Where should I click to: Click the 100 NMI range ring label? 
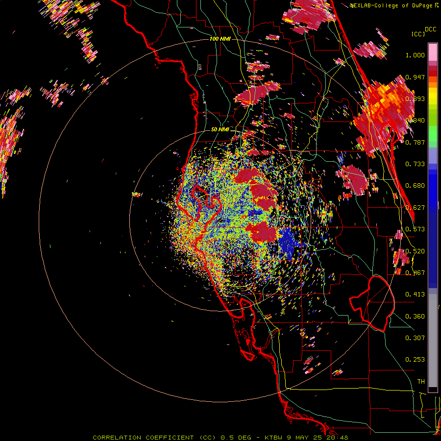(220, 39)
